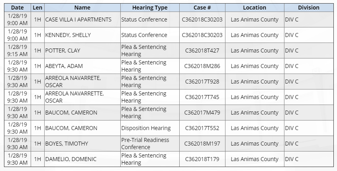This screenshot has width=337, height=171.
Task: Select the Division column header
Action: [x=309, y=8]
